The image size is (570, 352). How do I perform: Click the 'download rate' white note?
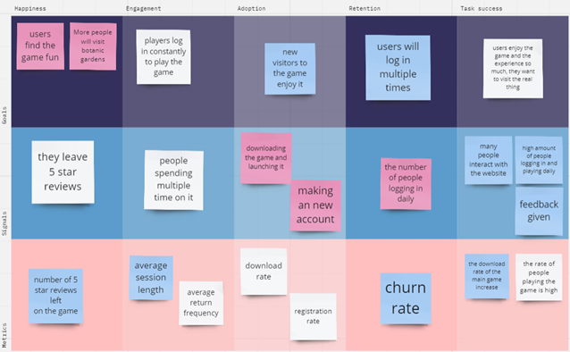[264, 272]
